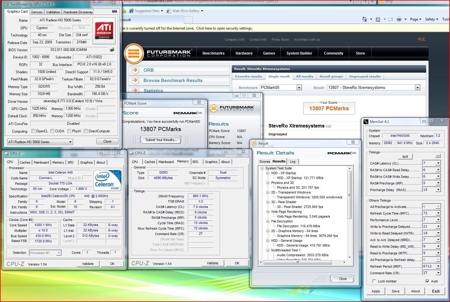Click the Close button in Result dialog

(343, 279)
